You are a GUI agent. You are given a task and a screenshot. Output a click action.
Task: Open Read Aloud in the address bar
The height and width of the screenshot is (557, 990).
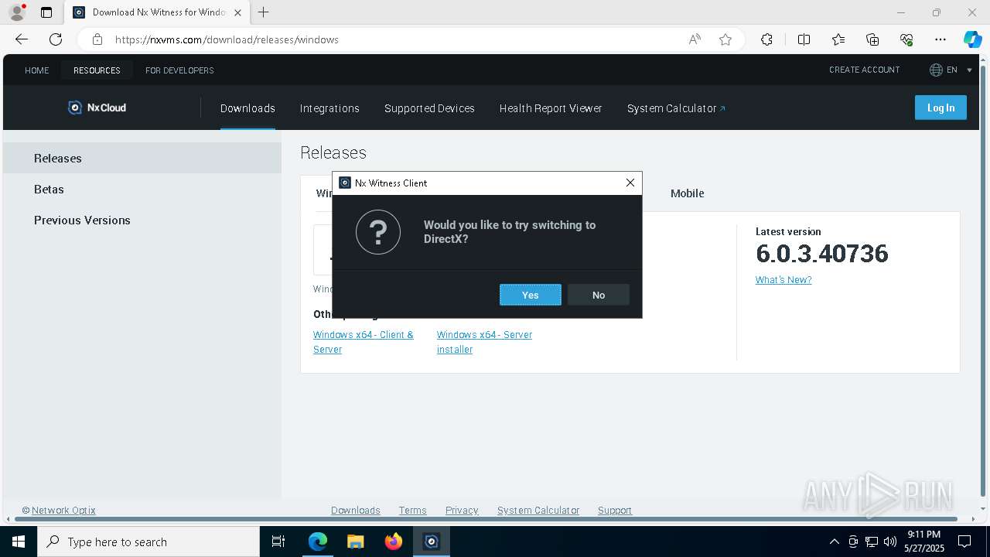pos(695,39)
